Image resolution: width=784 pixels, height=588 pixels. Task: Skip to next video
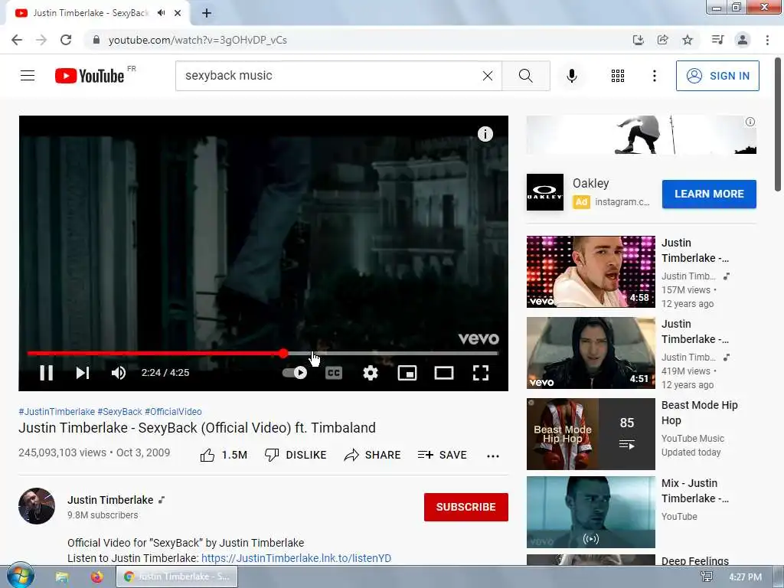pos(83,373)
